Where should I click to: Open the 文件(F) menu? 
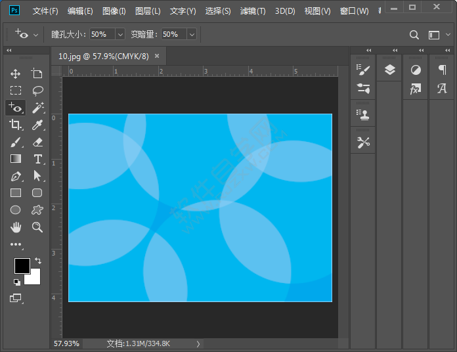(x=45, y=11)
